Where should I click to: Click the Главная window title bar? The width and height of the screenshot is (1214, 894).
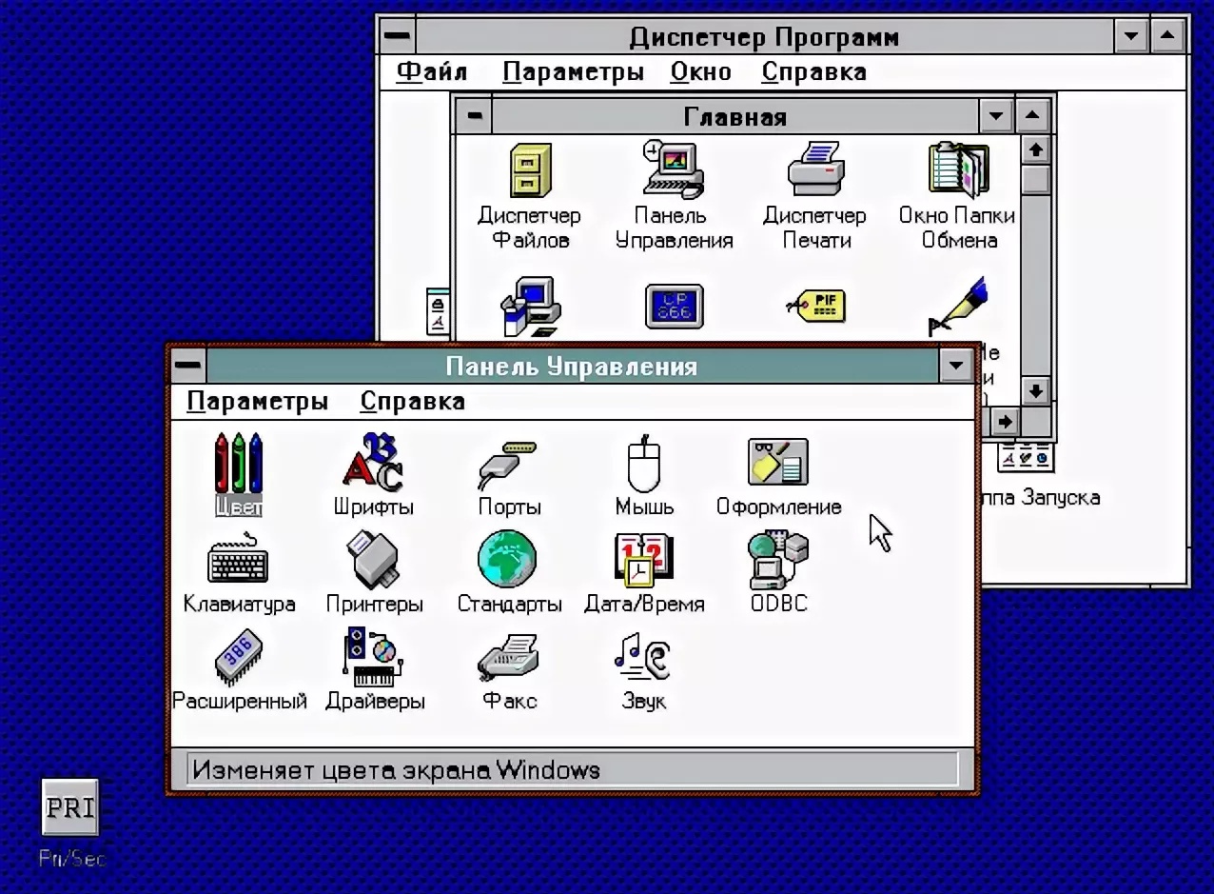[734, 116]
